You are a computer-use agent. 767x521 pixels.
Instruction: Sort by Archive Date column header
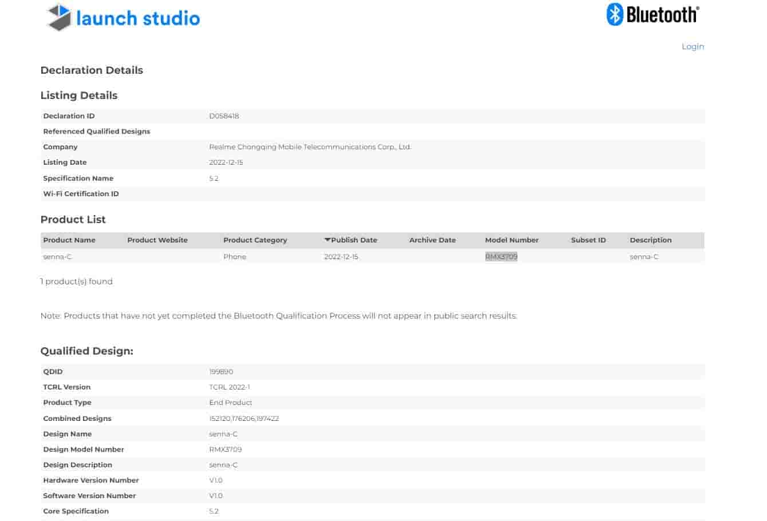click(x=432, y=240)
